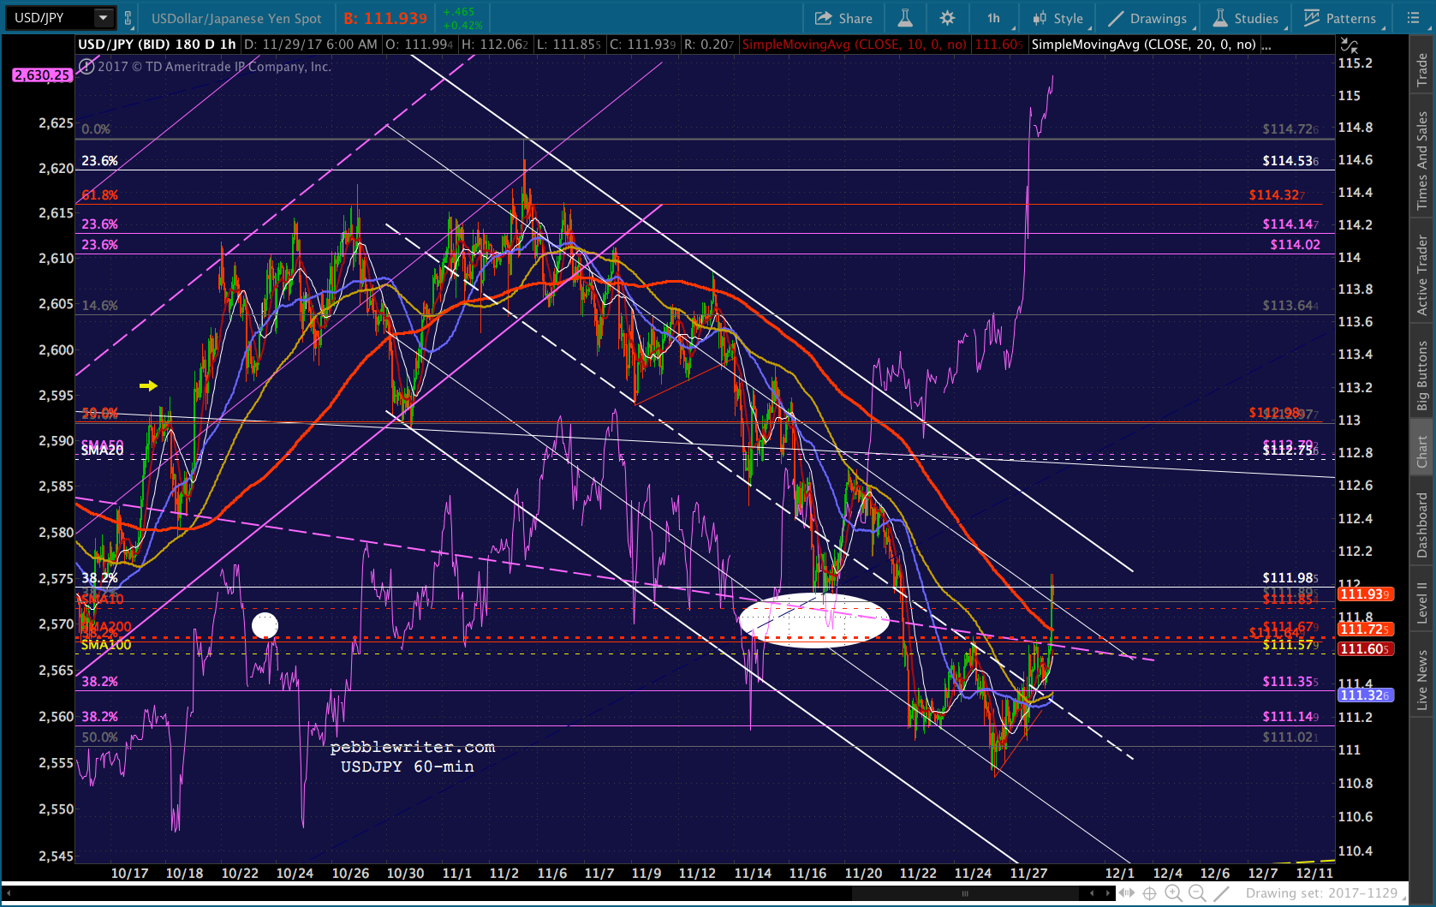The height and width of the screenshot is (907, 1436).
Task: Click the time axis expansion arrows icon
Action: [1127, 893]
